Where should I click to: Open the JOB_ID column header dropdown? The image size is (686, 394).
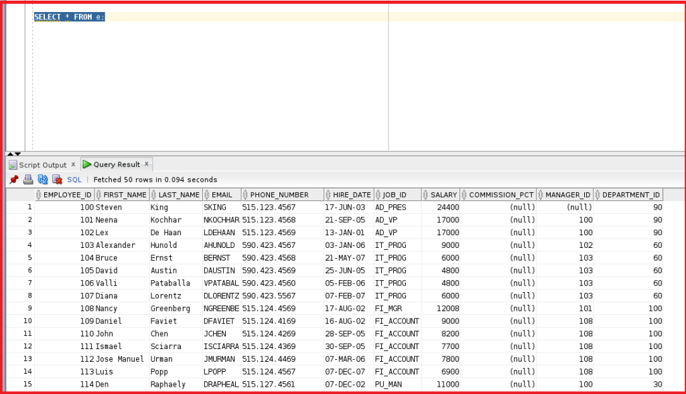coord(379,194)
